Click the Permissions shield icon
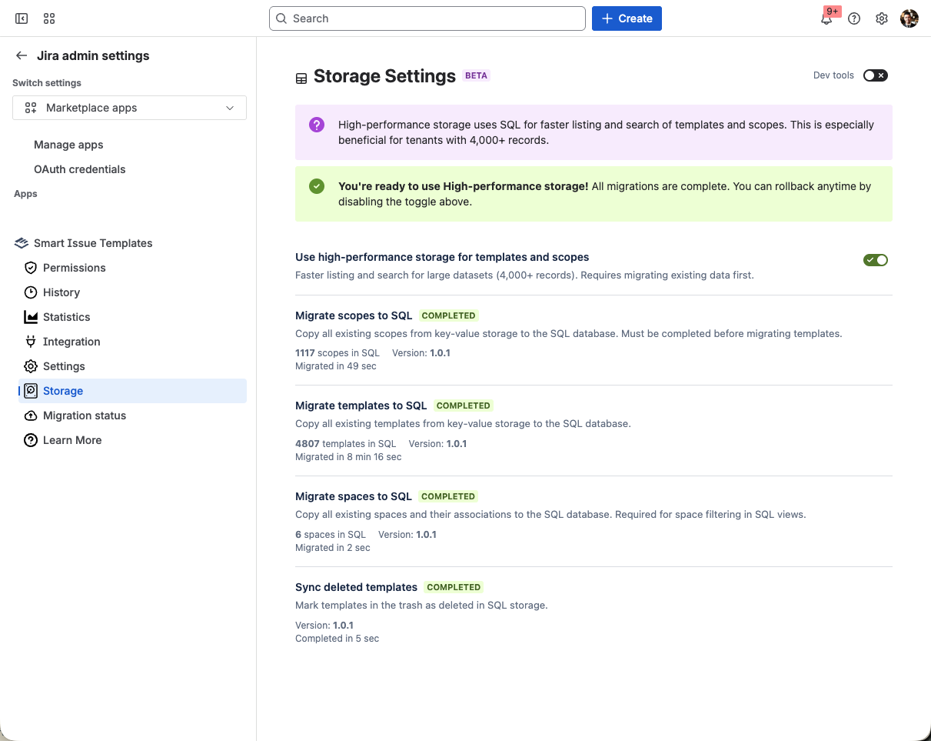Viewport: 931px width, 741px height. 31,268
